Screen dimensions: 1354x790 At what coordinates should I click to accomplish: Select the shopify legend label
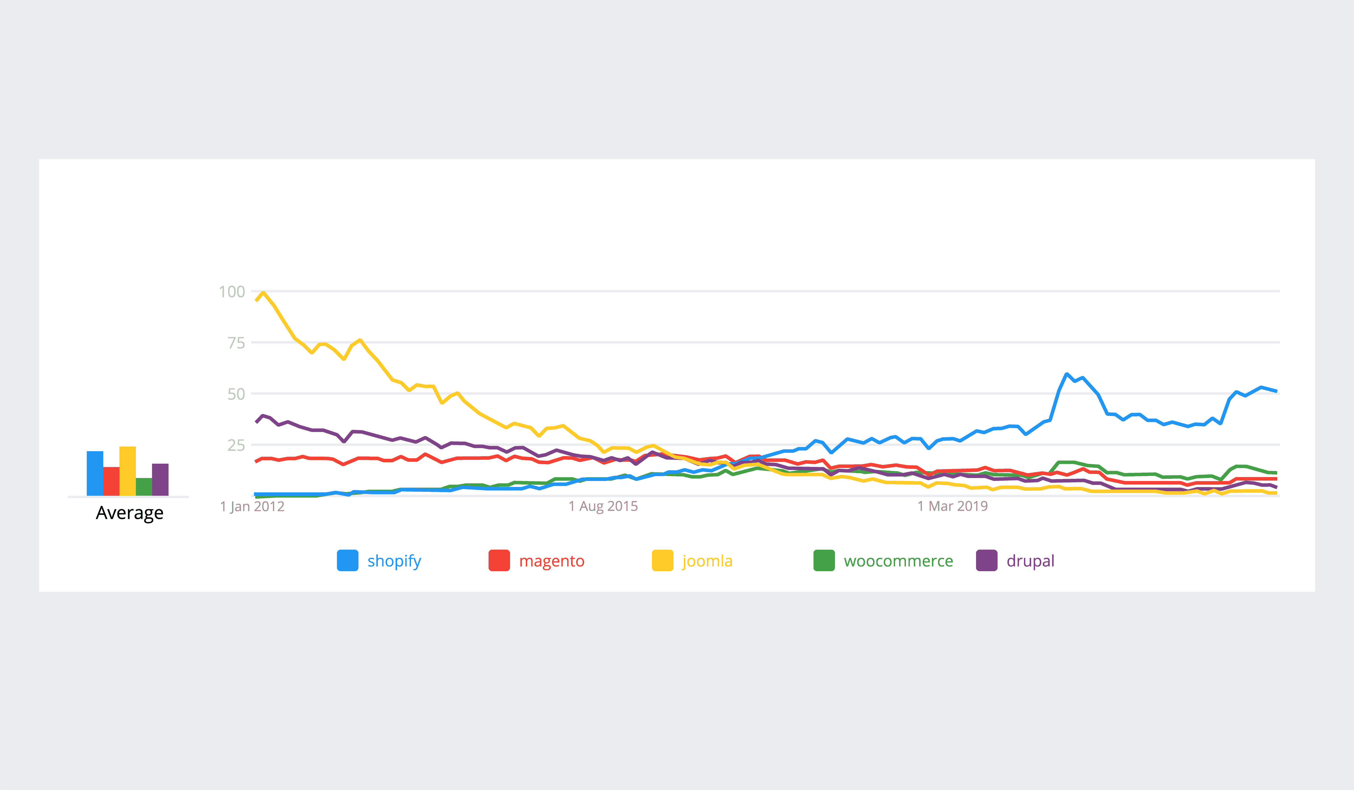pos(394,561)
